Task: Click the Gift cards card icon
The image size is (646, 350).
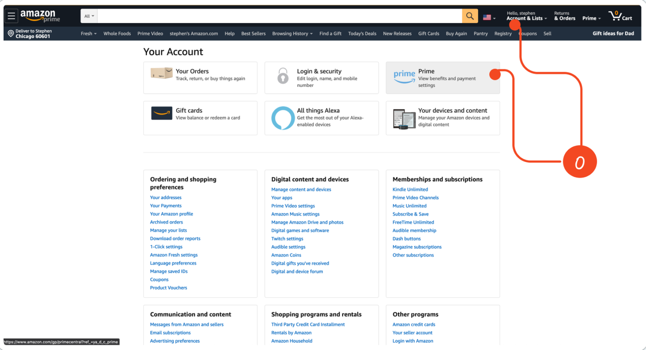Action: point(161,113)
